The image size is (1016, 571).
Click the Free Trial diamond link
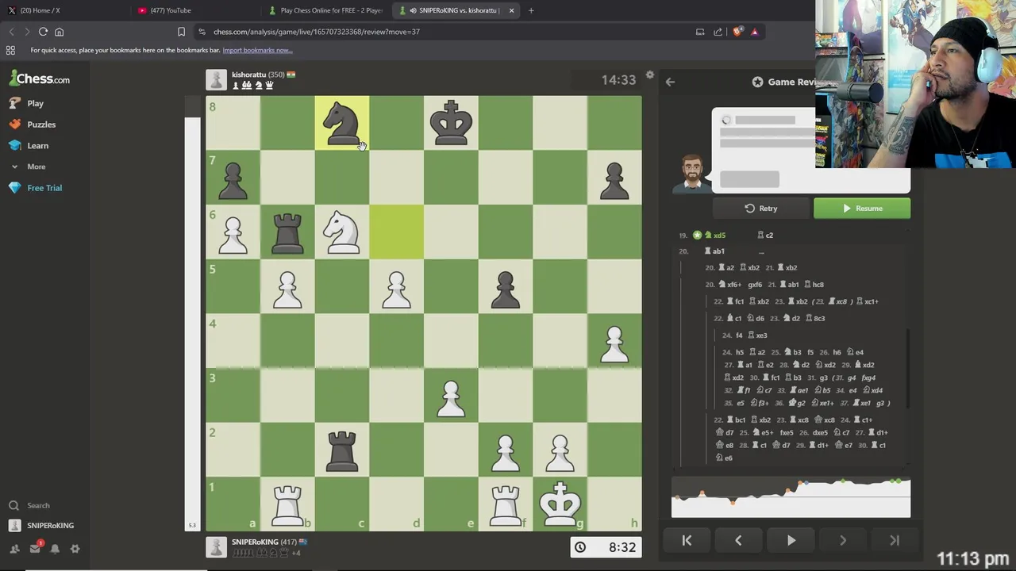click(35, 188)
